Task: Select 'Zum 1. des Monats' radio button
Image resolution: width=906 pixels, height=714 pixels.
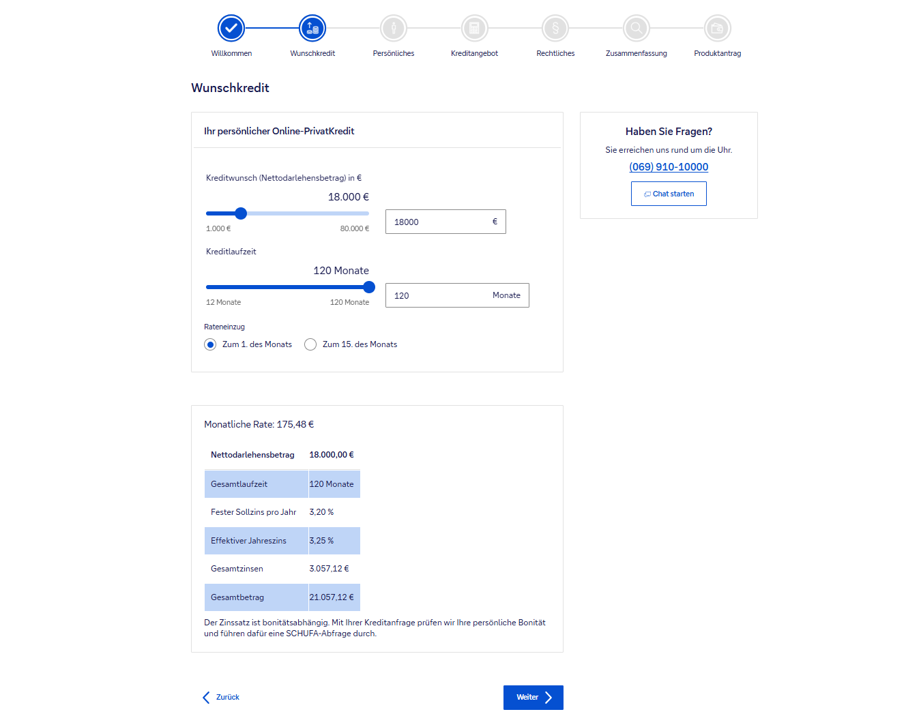Action: pos(210,344)
